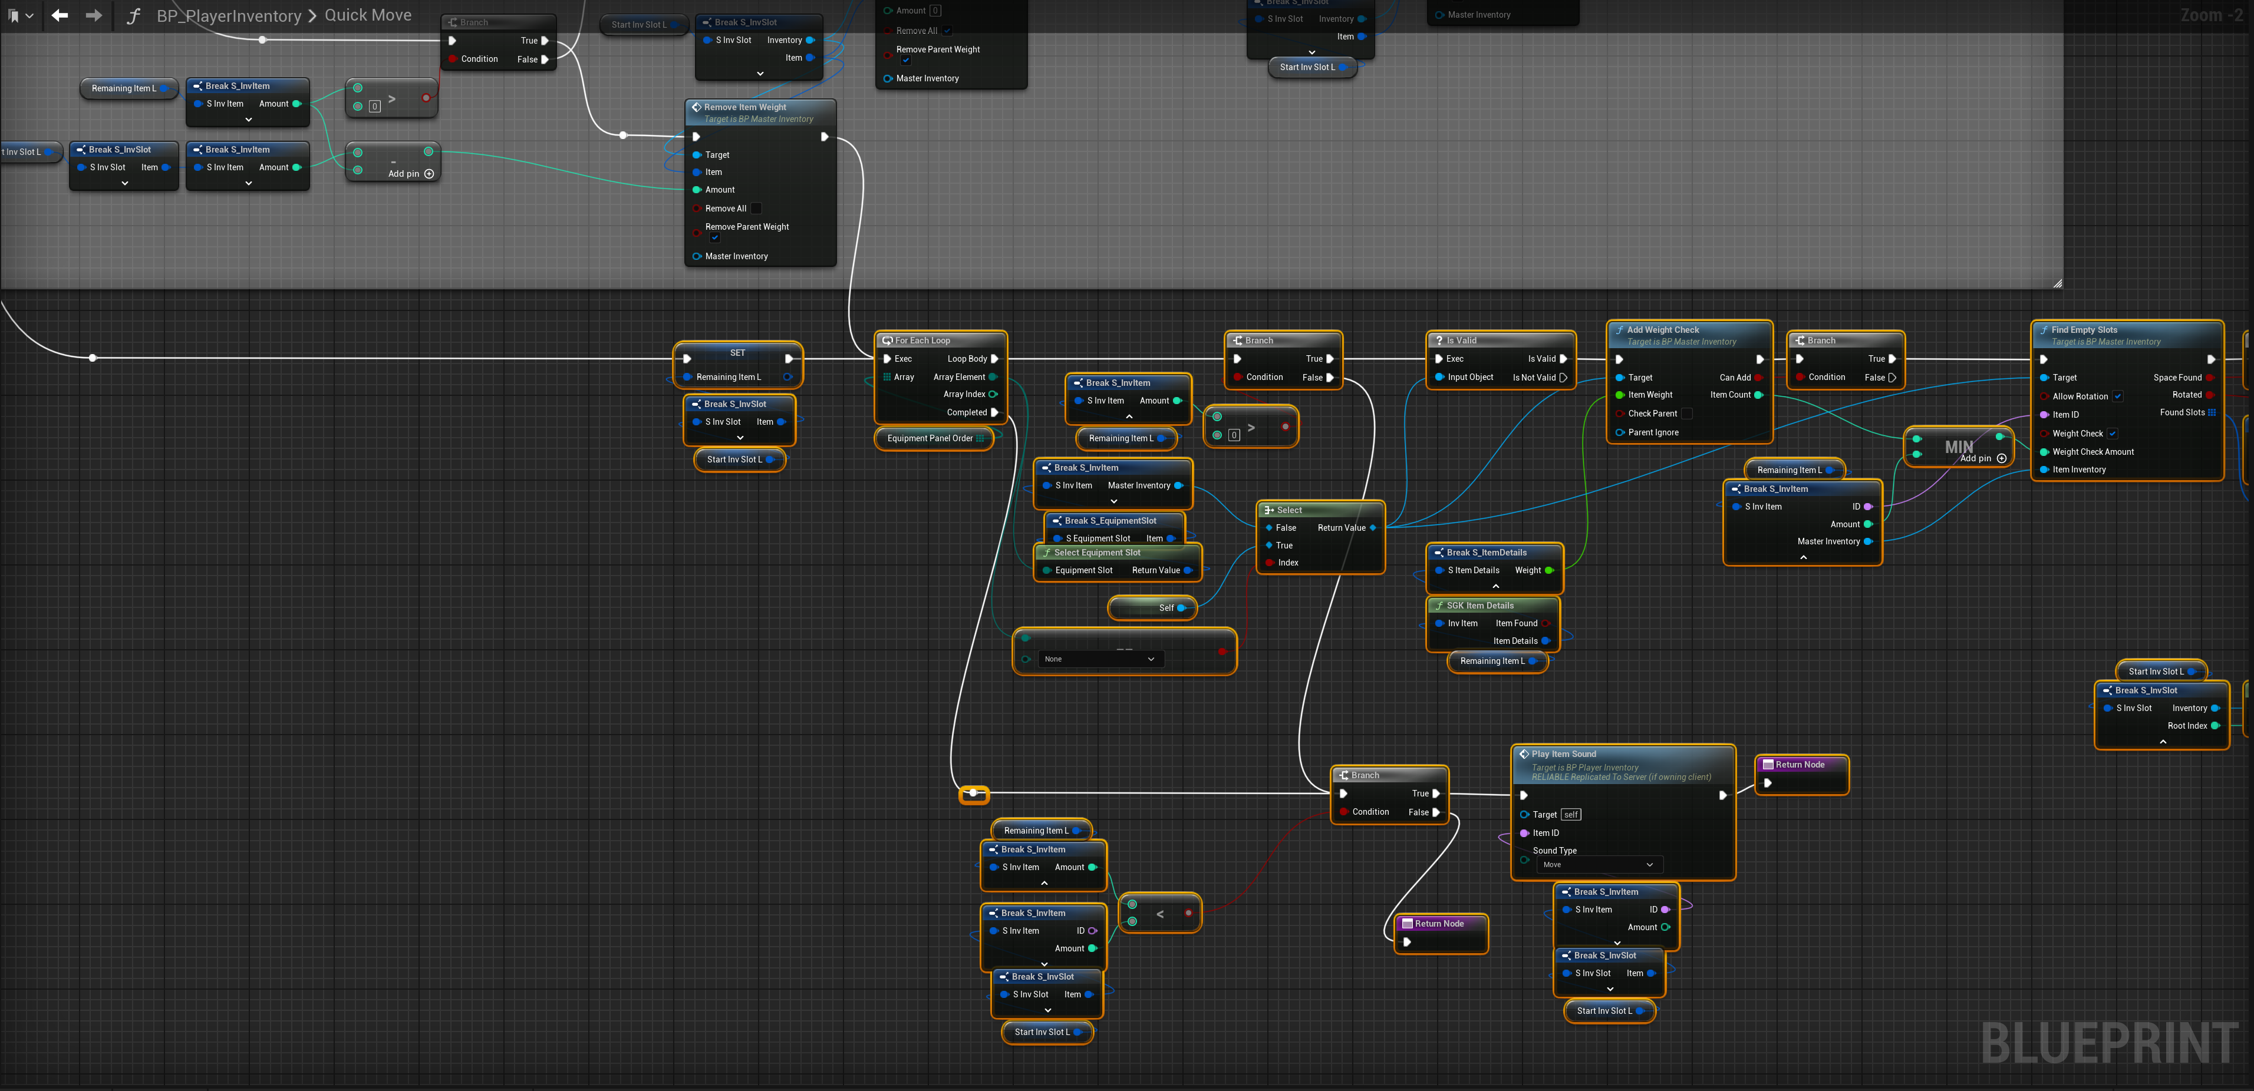Image resolution: width=2254 pixels, height=1091 pixels.
Task: Click the Add Weight Check function icon
Action: pos(1619,330)
